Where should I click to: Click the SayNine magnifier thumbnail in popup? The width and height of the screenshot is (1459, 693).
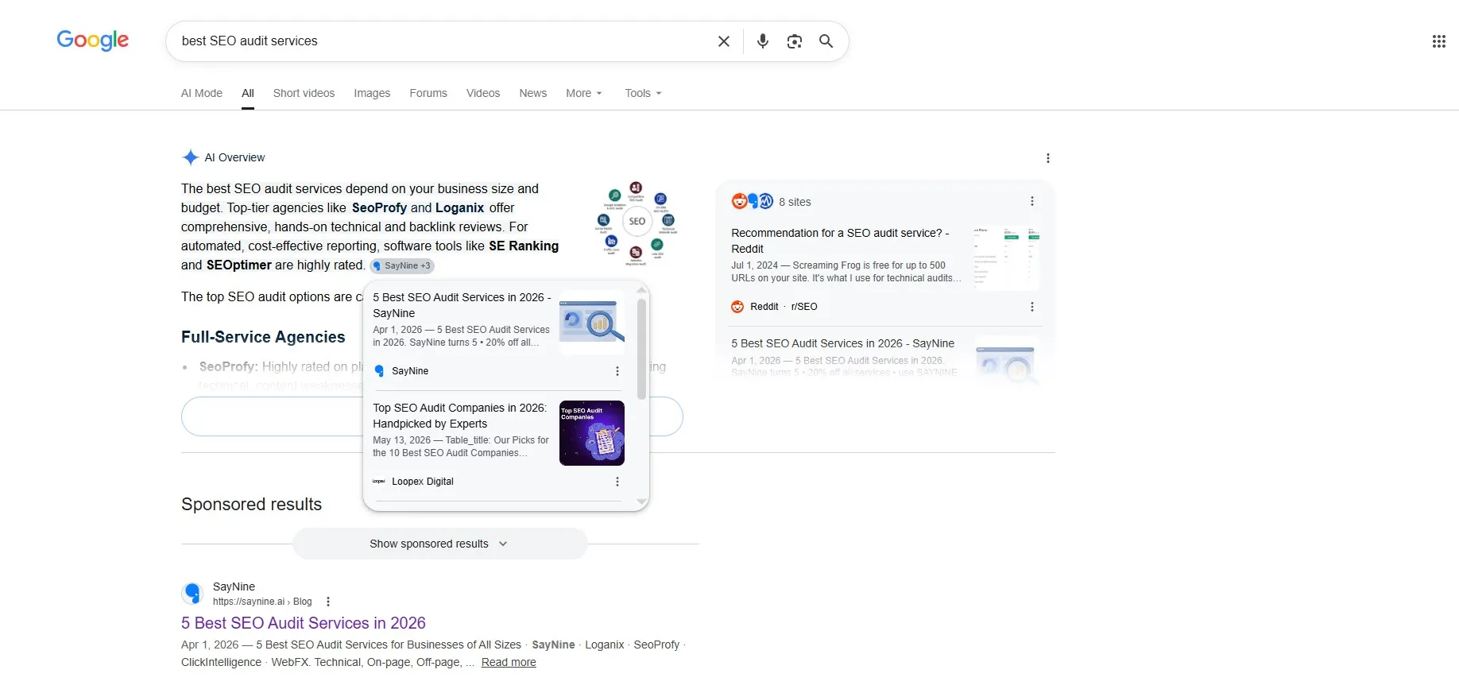tap(592, 323)
